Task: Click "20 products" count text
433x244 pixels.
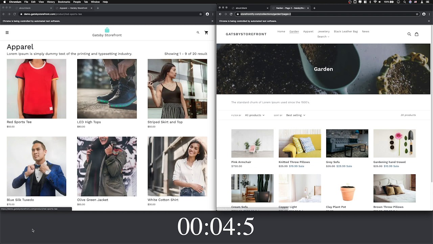Action: click(x=408, y=115)
